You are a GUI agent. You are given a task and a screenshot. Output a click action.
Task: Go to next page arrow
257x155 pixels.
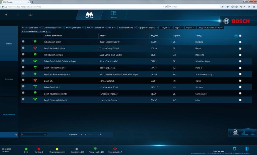pyautogui.click(x=101, y=134)
